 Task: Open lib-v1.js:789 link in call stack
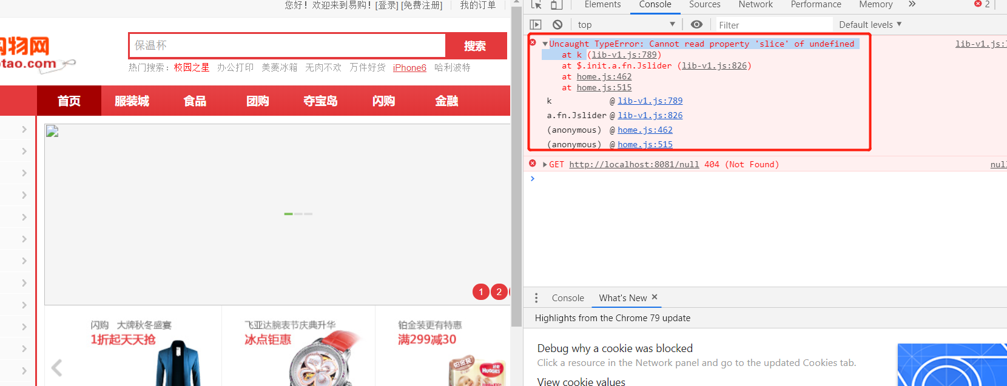pos(650,101)
